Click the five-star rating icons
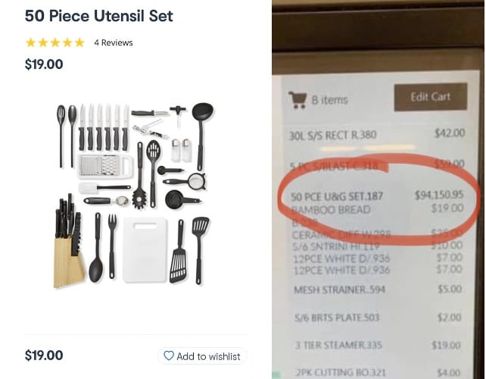The image size is (486, 379). [x=55, y=42]
